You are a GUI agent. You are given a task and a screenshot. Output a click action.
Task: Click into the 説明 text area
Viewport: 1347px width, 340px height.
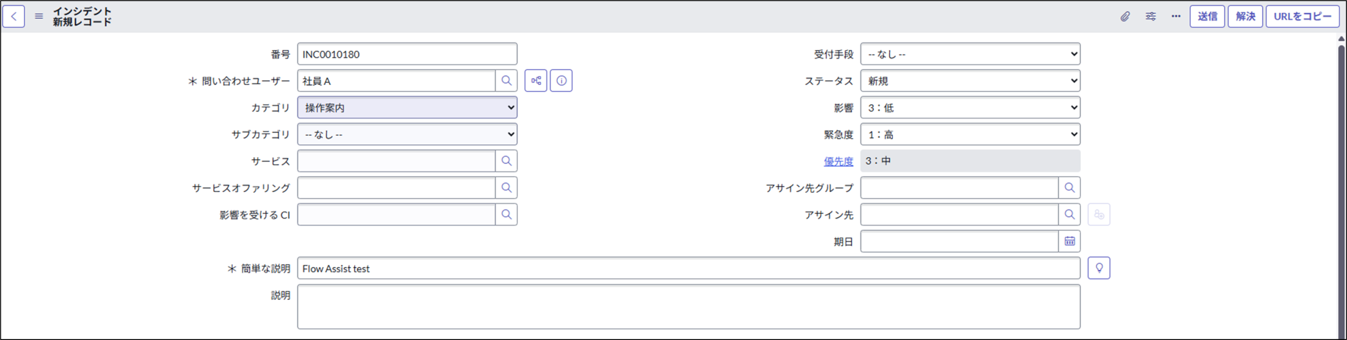pos(688,307)
